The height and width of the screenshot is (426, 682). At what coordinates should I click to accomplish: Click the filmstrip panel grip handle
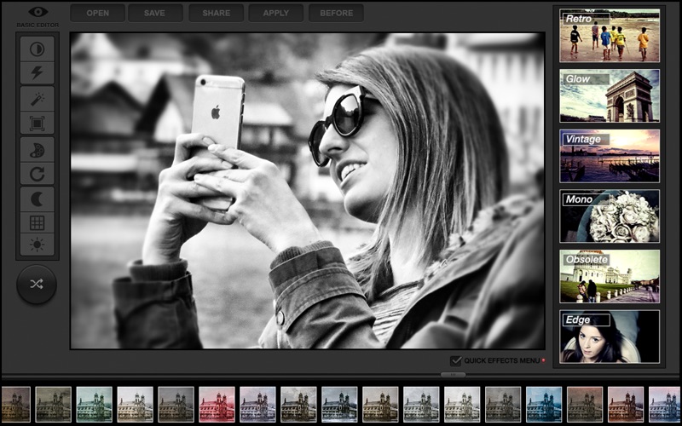453,374
